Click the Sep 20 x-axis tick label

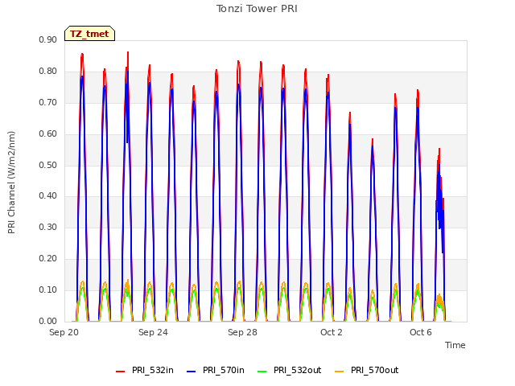click(64, 332)
